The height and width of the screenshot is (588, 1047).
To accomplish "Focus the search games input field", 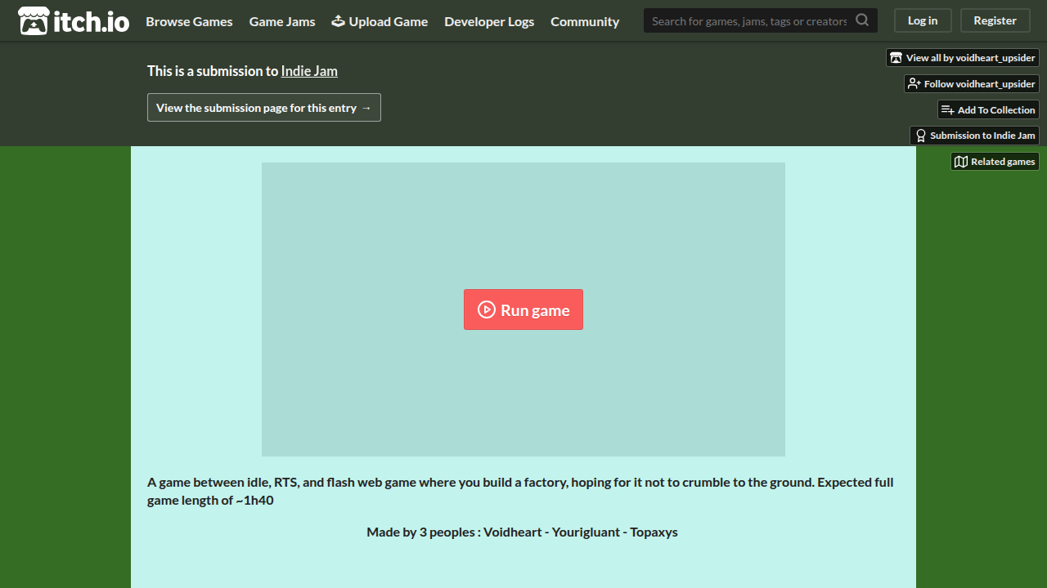I will pyautogui.click(x=749, y=20).
